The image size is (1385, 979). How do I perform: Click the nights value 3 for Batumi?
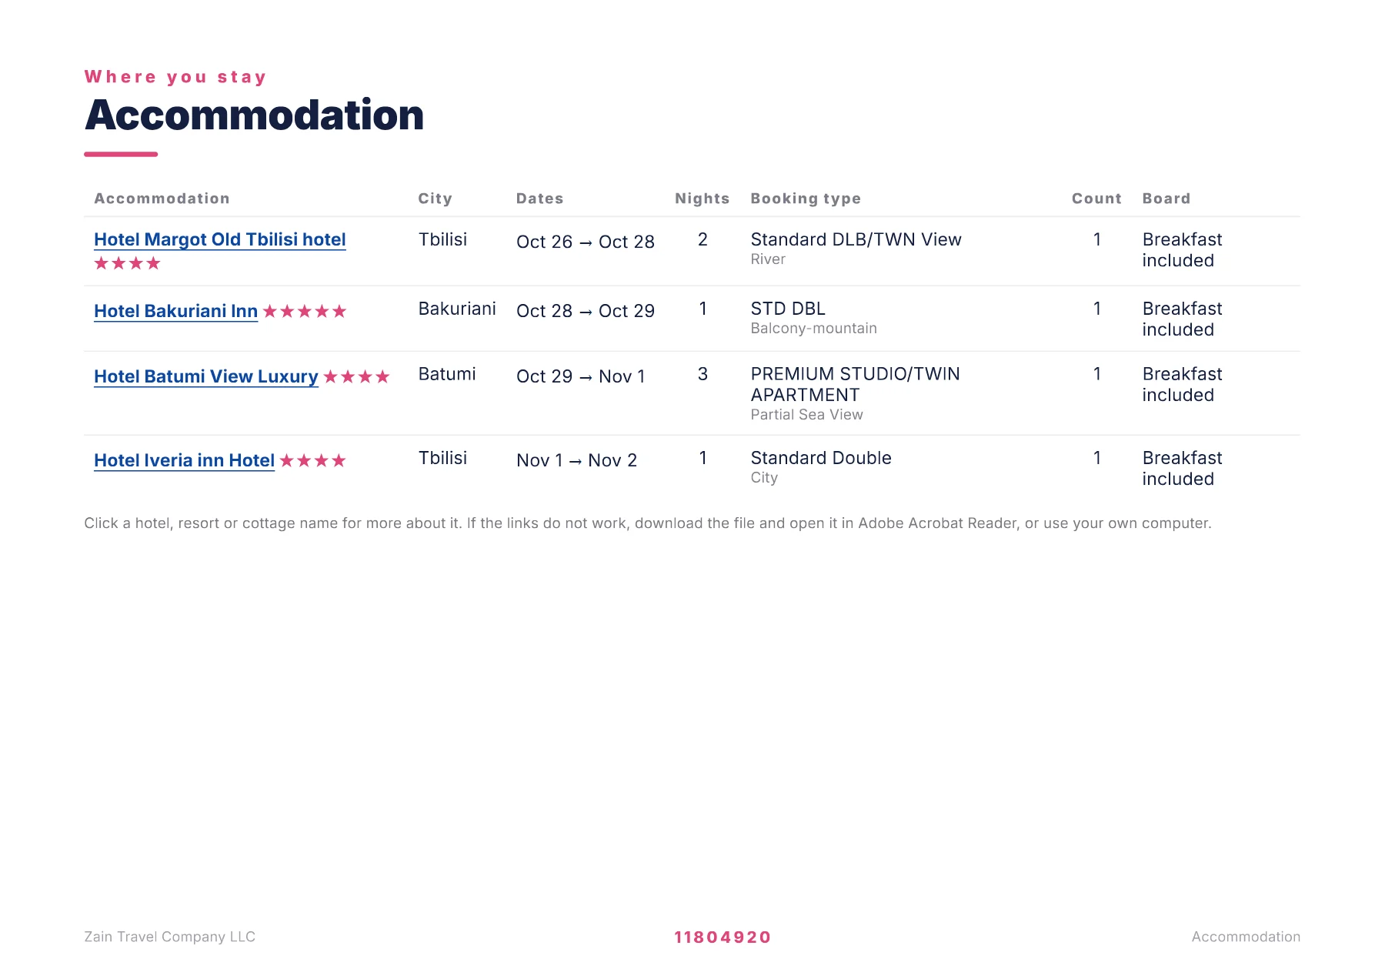click(x=703, y=374)
